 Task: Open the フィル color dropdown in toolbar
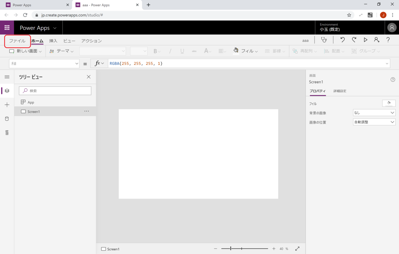tap(246, 51)
